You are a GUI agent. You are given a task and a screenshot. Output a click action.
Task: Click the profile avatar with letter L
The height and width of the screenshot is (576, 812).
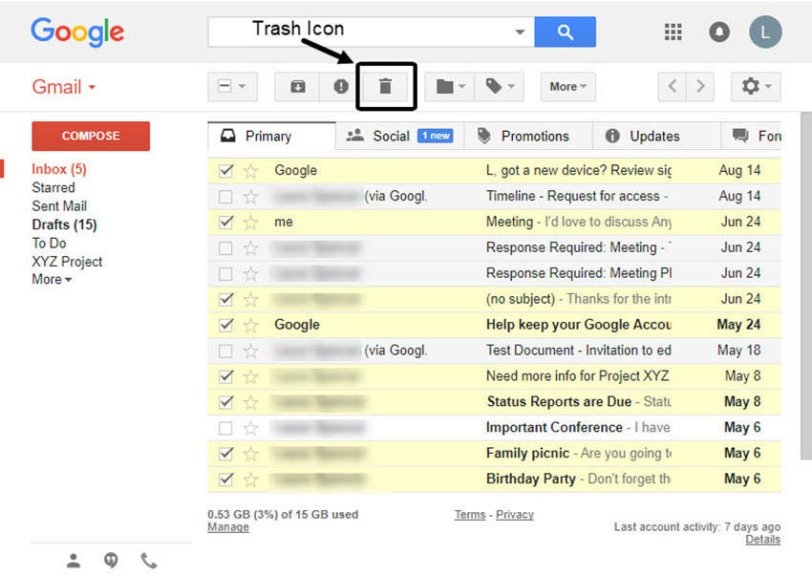765,32
